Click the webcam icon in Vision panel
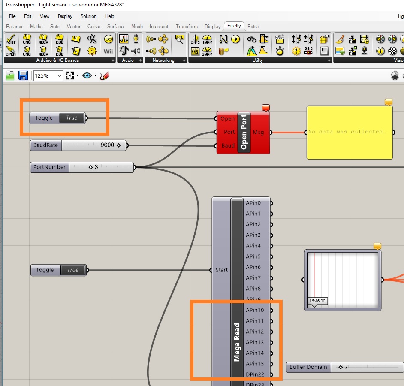The image size is (404, 386). (x=364, y=51)
